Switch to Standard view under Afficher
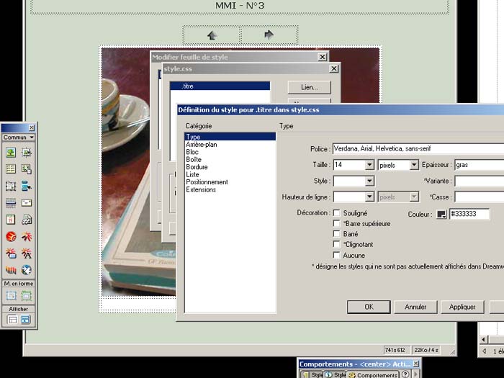The width and height of the screenshot is (504, 378). pos(12,319)
